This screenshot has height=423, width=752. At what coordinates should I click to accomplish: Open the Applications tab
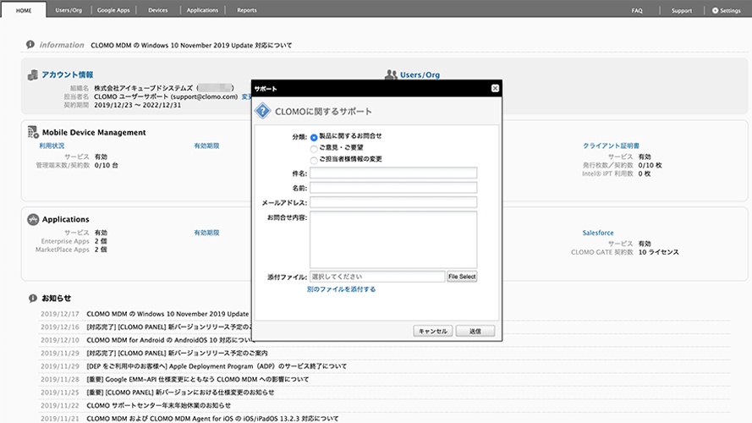202,10
